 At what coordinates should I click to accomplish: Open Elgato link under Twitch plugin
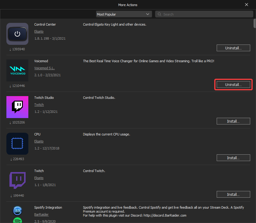[39, 178]
